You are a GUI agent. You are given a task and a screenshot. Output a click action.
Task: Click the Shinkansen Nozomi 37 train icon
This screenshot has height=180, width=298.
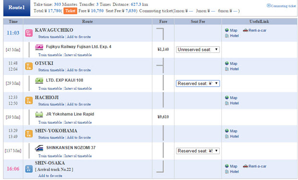(x=39, y=148)
